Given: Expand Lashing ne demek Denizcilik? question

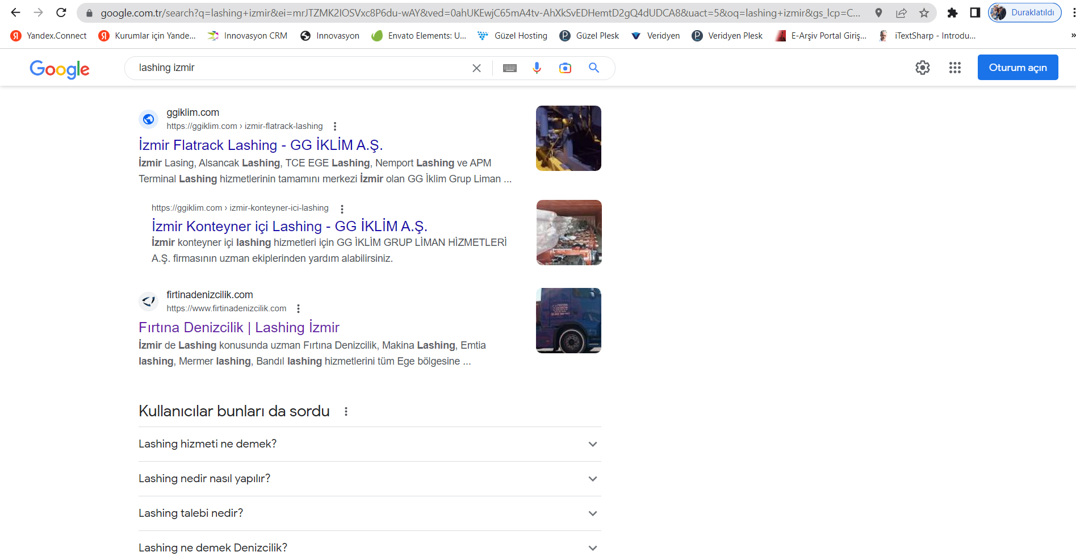Looking at the screenshot, I should point(370,547).
